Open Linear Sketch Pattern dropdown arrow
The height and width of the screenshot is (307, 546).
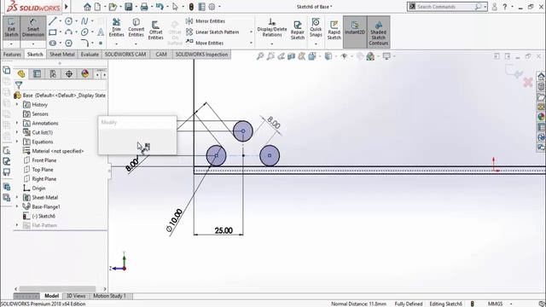[x=251, y=32]
